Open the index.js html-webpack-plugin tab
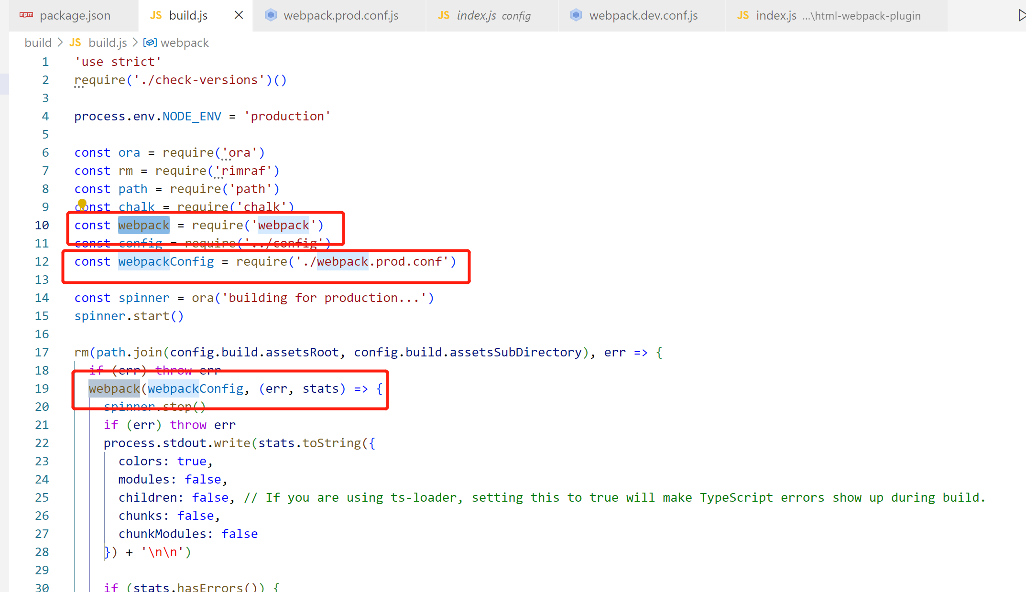 tap(838, 15)
